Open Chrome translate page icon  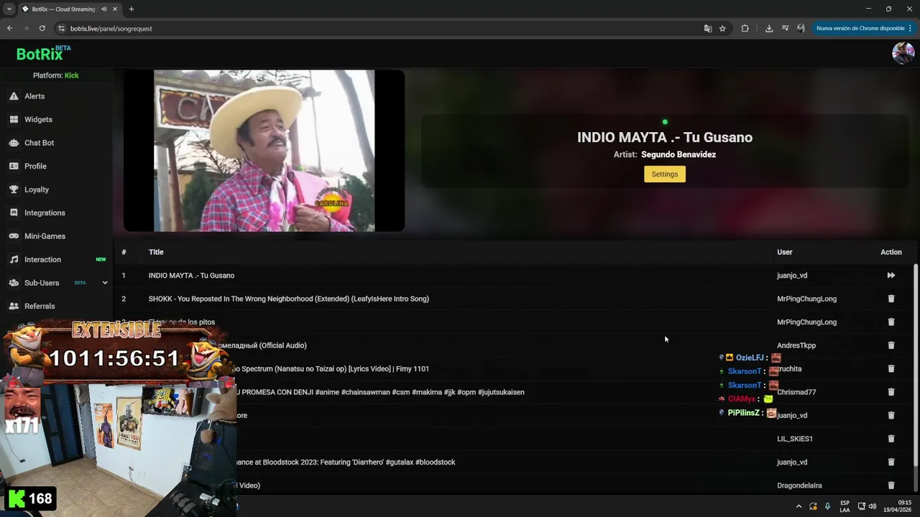708,29
